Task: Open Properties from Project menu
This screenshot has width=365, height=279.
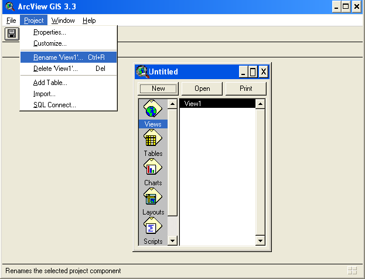Action: click(x=49, y=32)
